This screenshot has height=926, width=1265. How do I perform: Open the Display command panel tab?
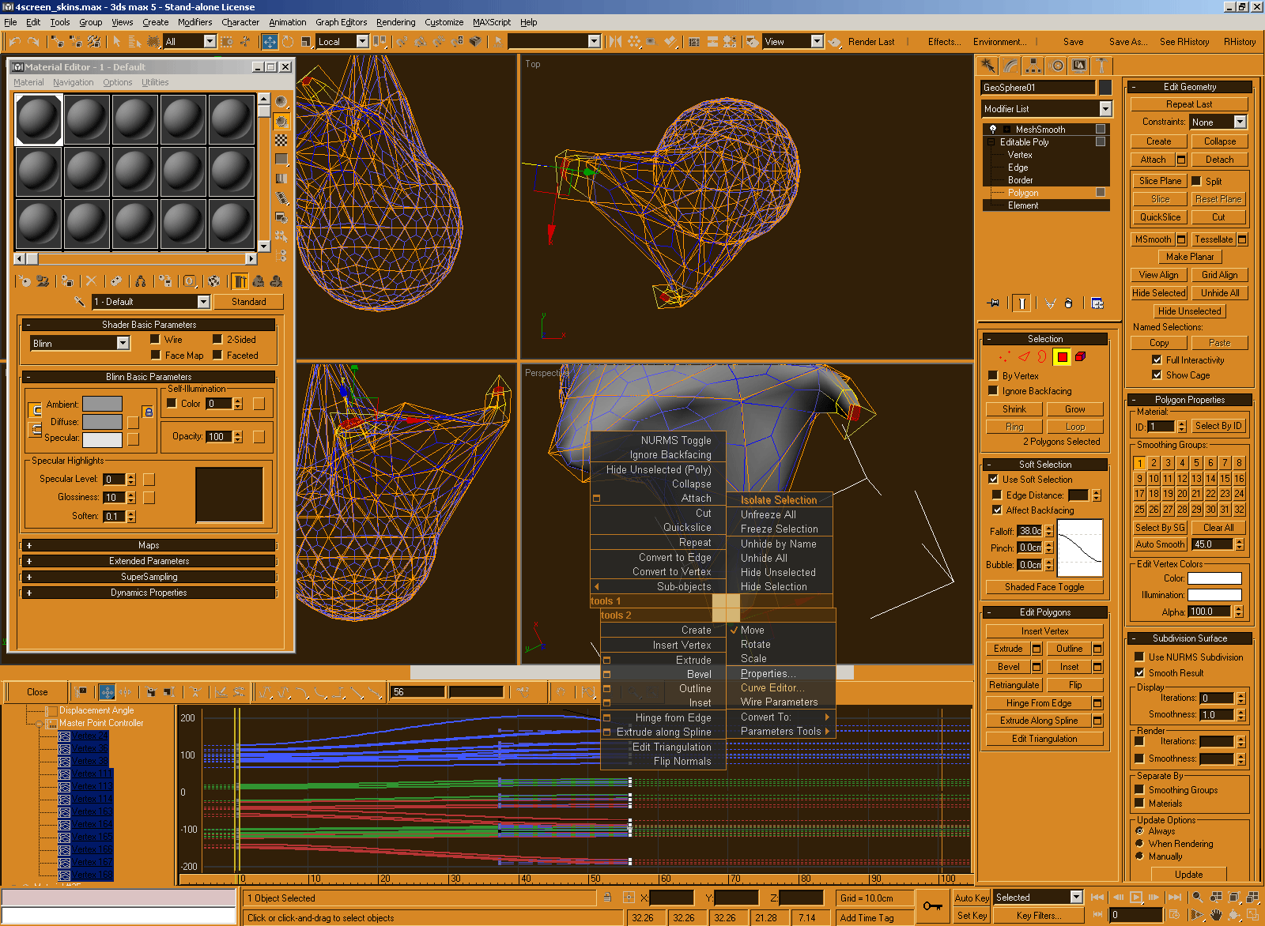pyautogui.click(x=1079, y=66)
